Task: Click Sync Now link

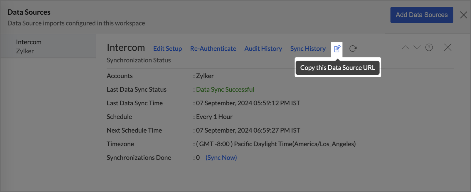Action: click(x=221, y=157)
